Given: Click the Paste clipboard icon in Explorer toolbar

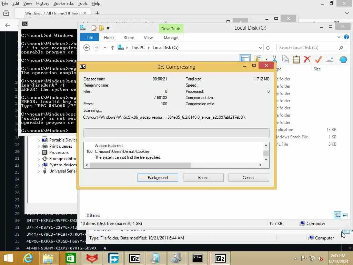Looking at the screenshot, I should click(x=296, y=59).
